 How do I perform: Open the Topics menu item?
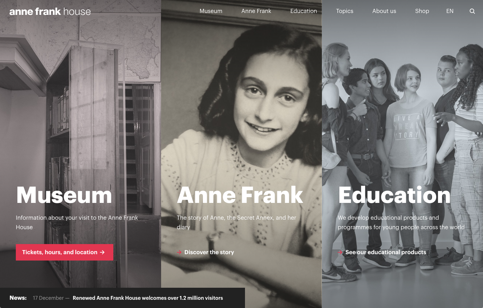(345, 11)
